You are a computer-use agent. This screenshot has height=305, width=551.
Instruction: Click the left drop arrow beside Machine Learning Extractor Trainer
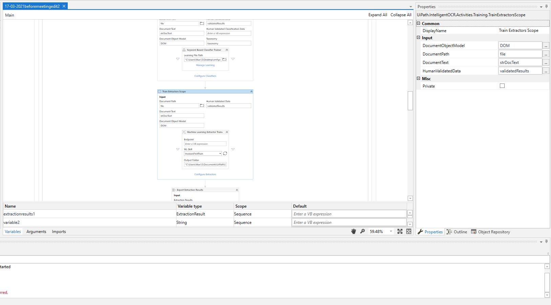178,149
